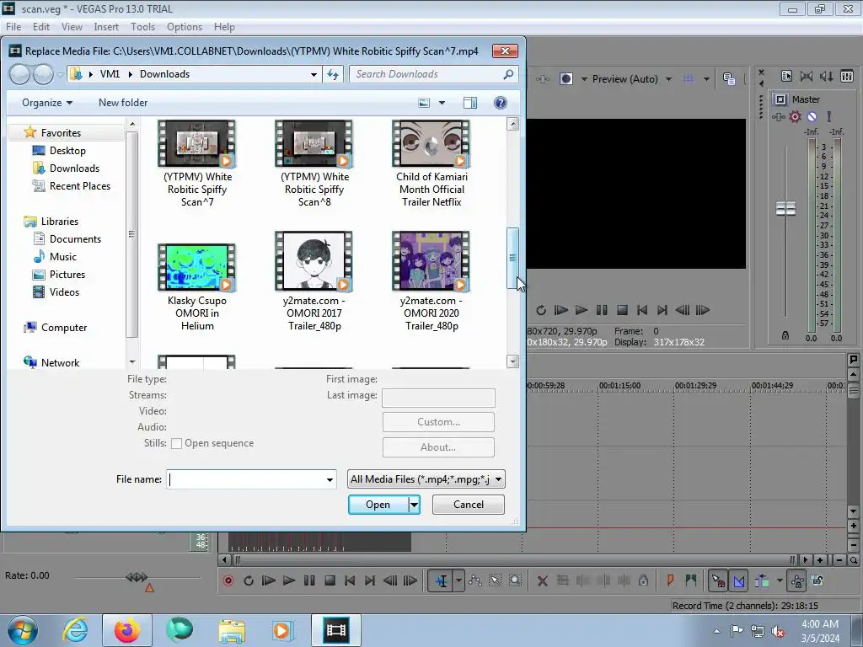The image size is (863, 647).
Task: Open Video Preview FX in preview toolbar
Action: 542,78
